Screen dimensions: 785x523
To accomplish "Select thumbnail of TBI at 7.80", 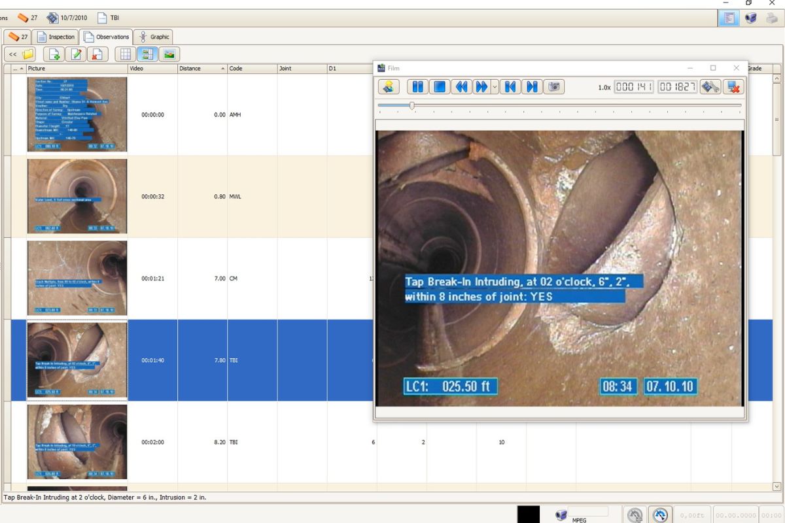I will [77, 360].
